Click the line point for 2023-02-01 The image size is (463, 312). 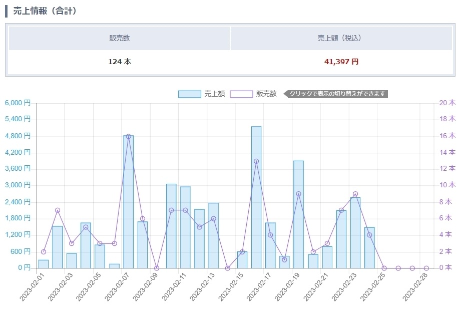(44, 252)
